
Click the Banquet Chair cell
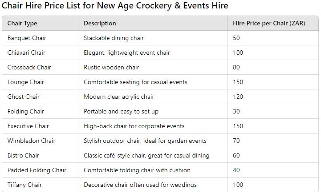point(27,38)
